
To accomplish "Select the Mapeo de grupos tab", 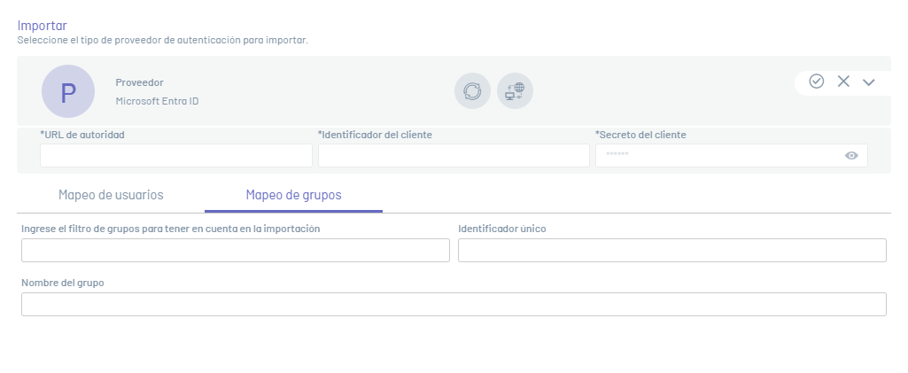I will tap(293, 195).
